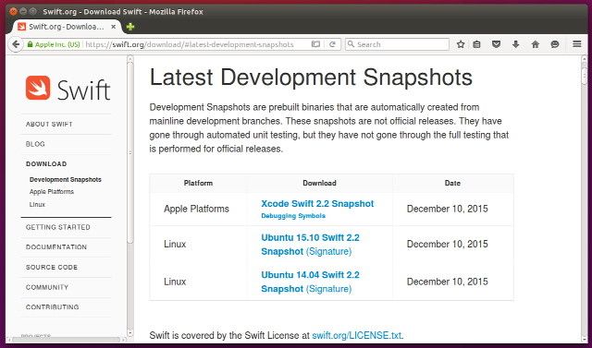The height and width of the screenshot is (348, 592).
Task: Toggle reader view icon in address bar
Action: 315,44
